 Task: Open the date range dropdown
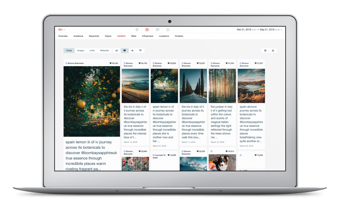(x=259, y=30)
